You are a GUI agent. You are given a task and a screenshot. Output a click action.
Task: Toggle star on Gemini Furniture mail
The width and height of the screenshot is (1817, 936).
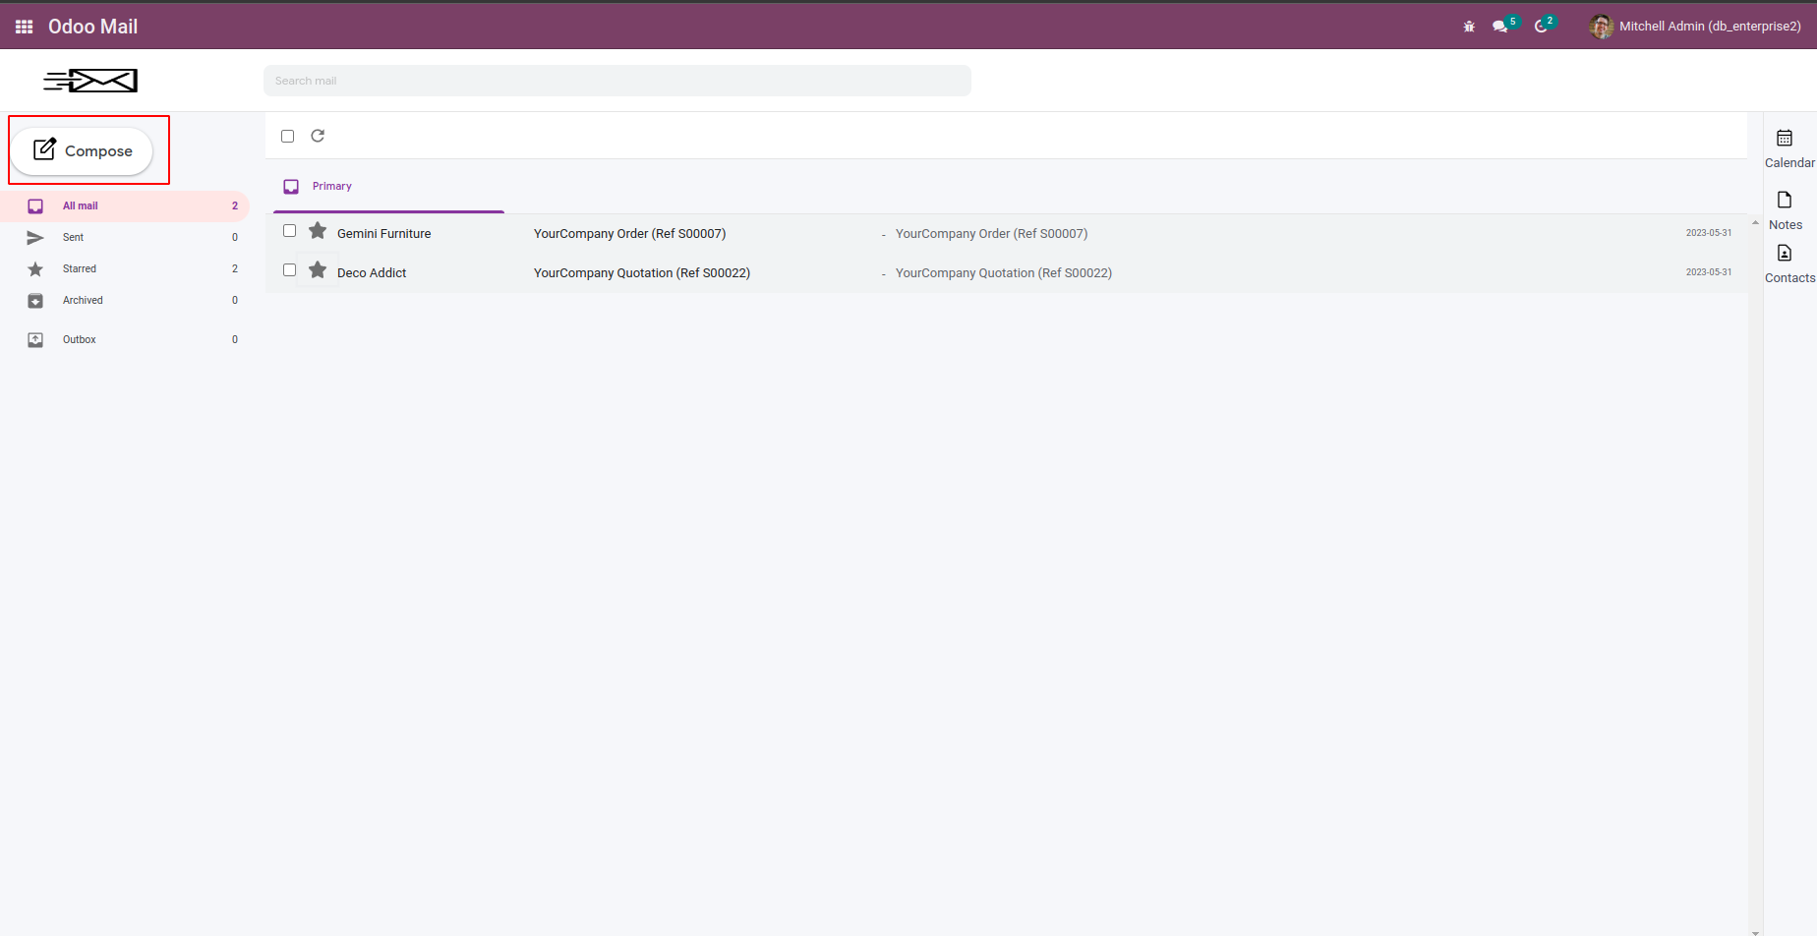point(318,231)
